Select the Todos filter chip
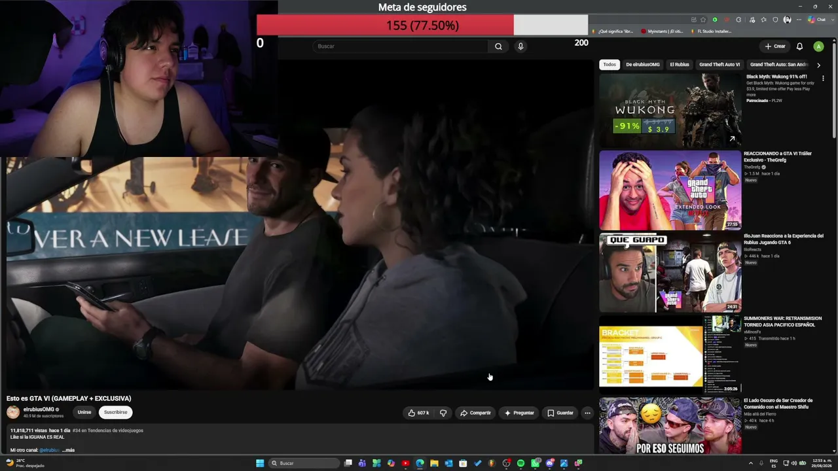Screen dimensions: 838x471 (x=610, y=65)
